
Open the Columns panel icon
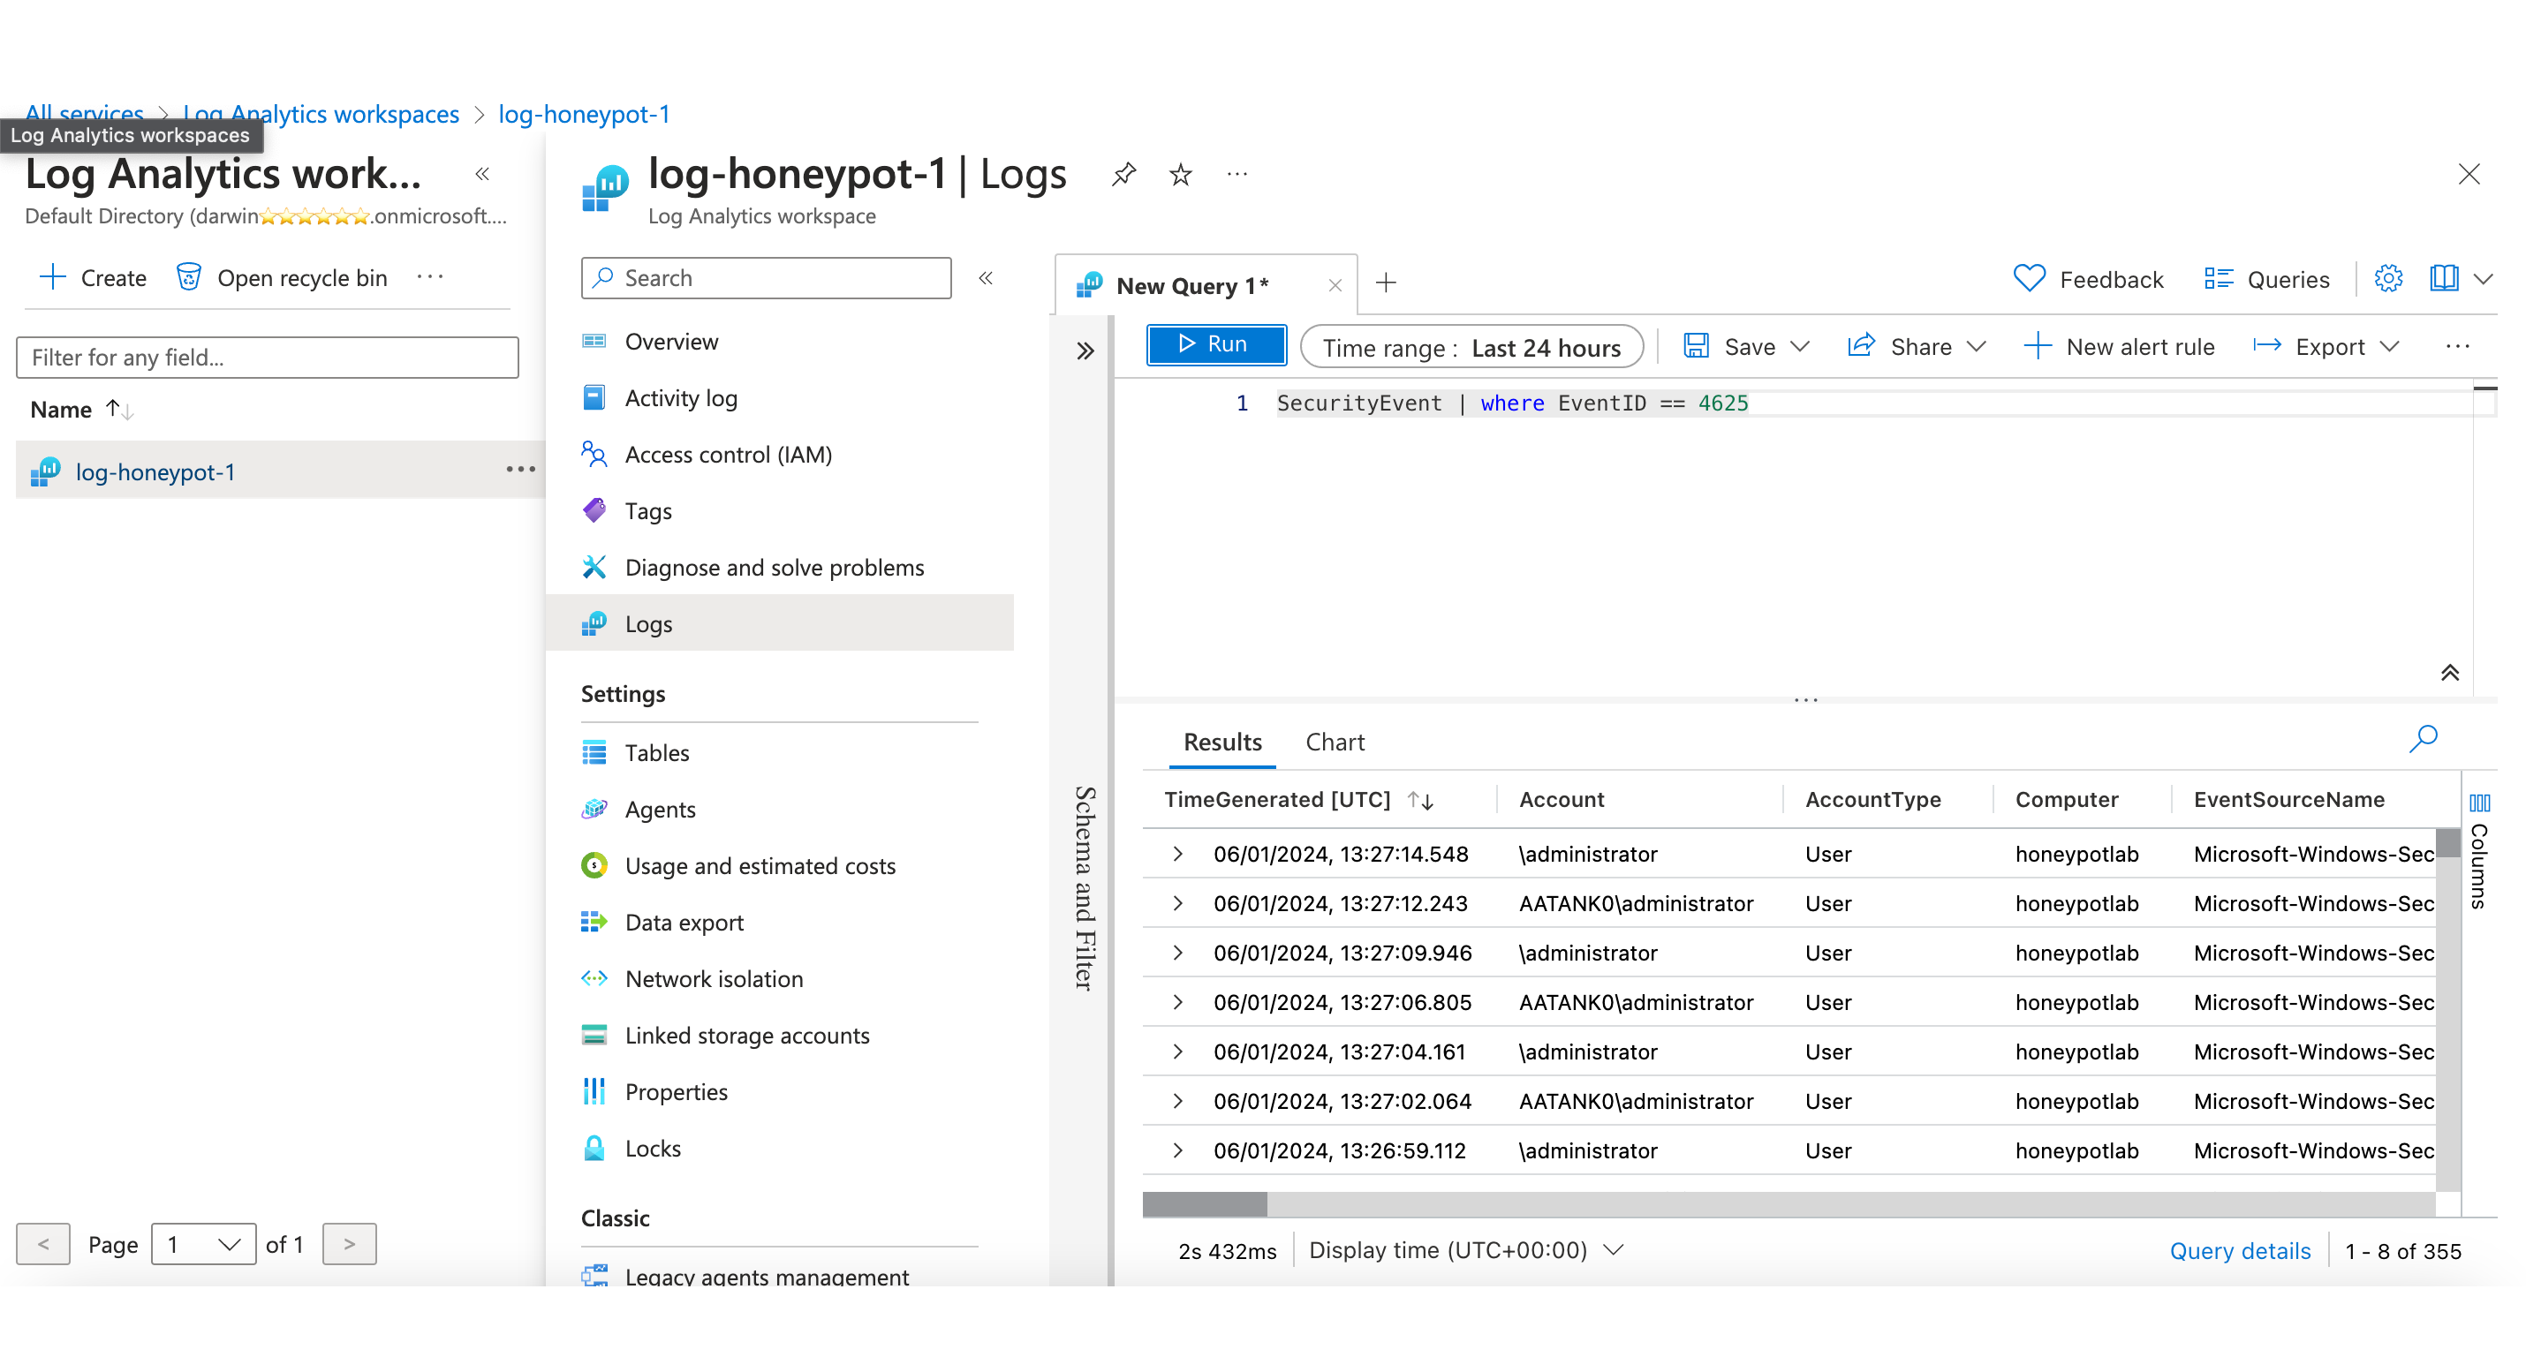[x=2480, y=803]
